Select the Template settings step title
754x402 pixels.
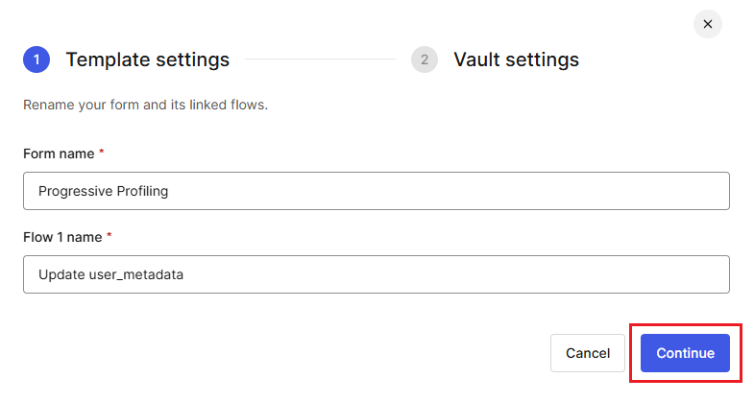pyautogui.click(x=148, y=59)
